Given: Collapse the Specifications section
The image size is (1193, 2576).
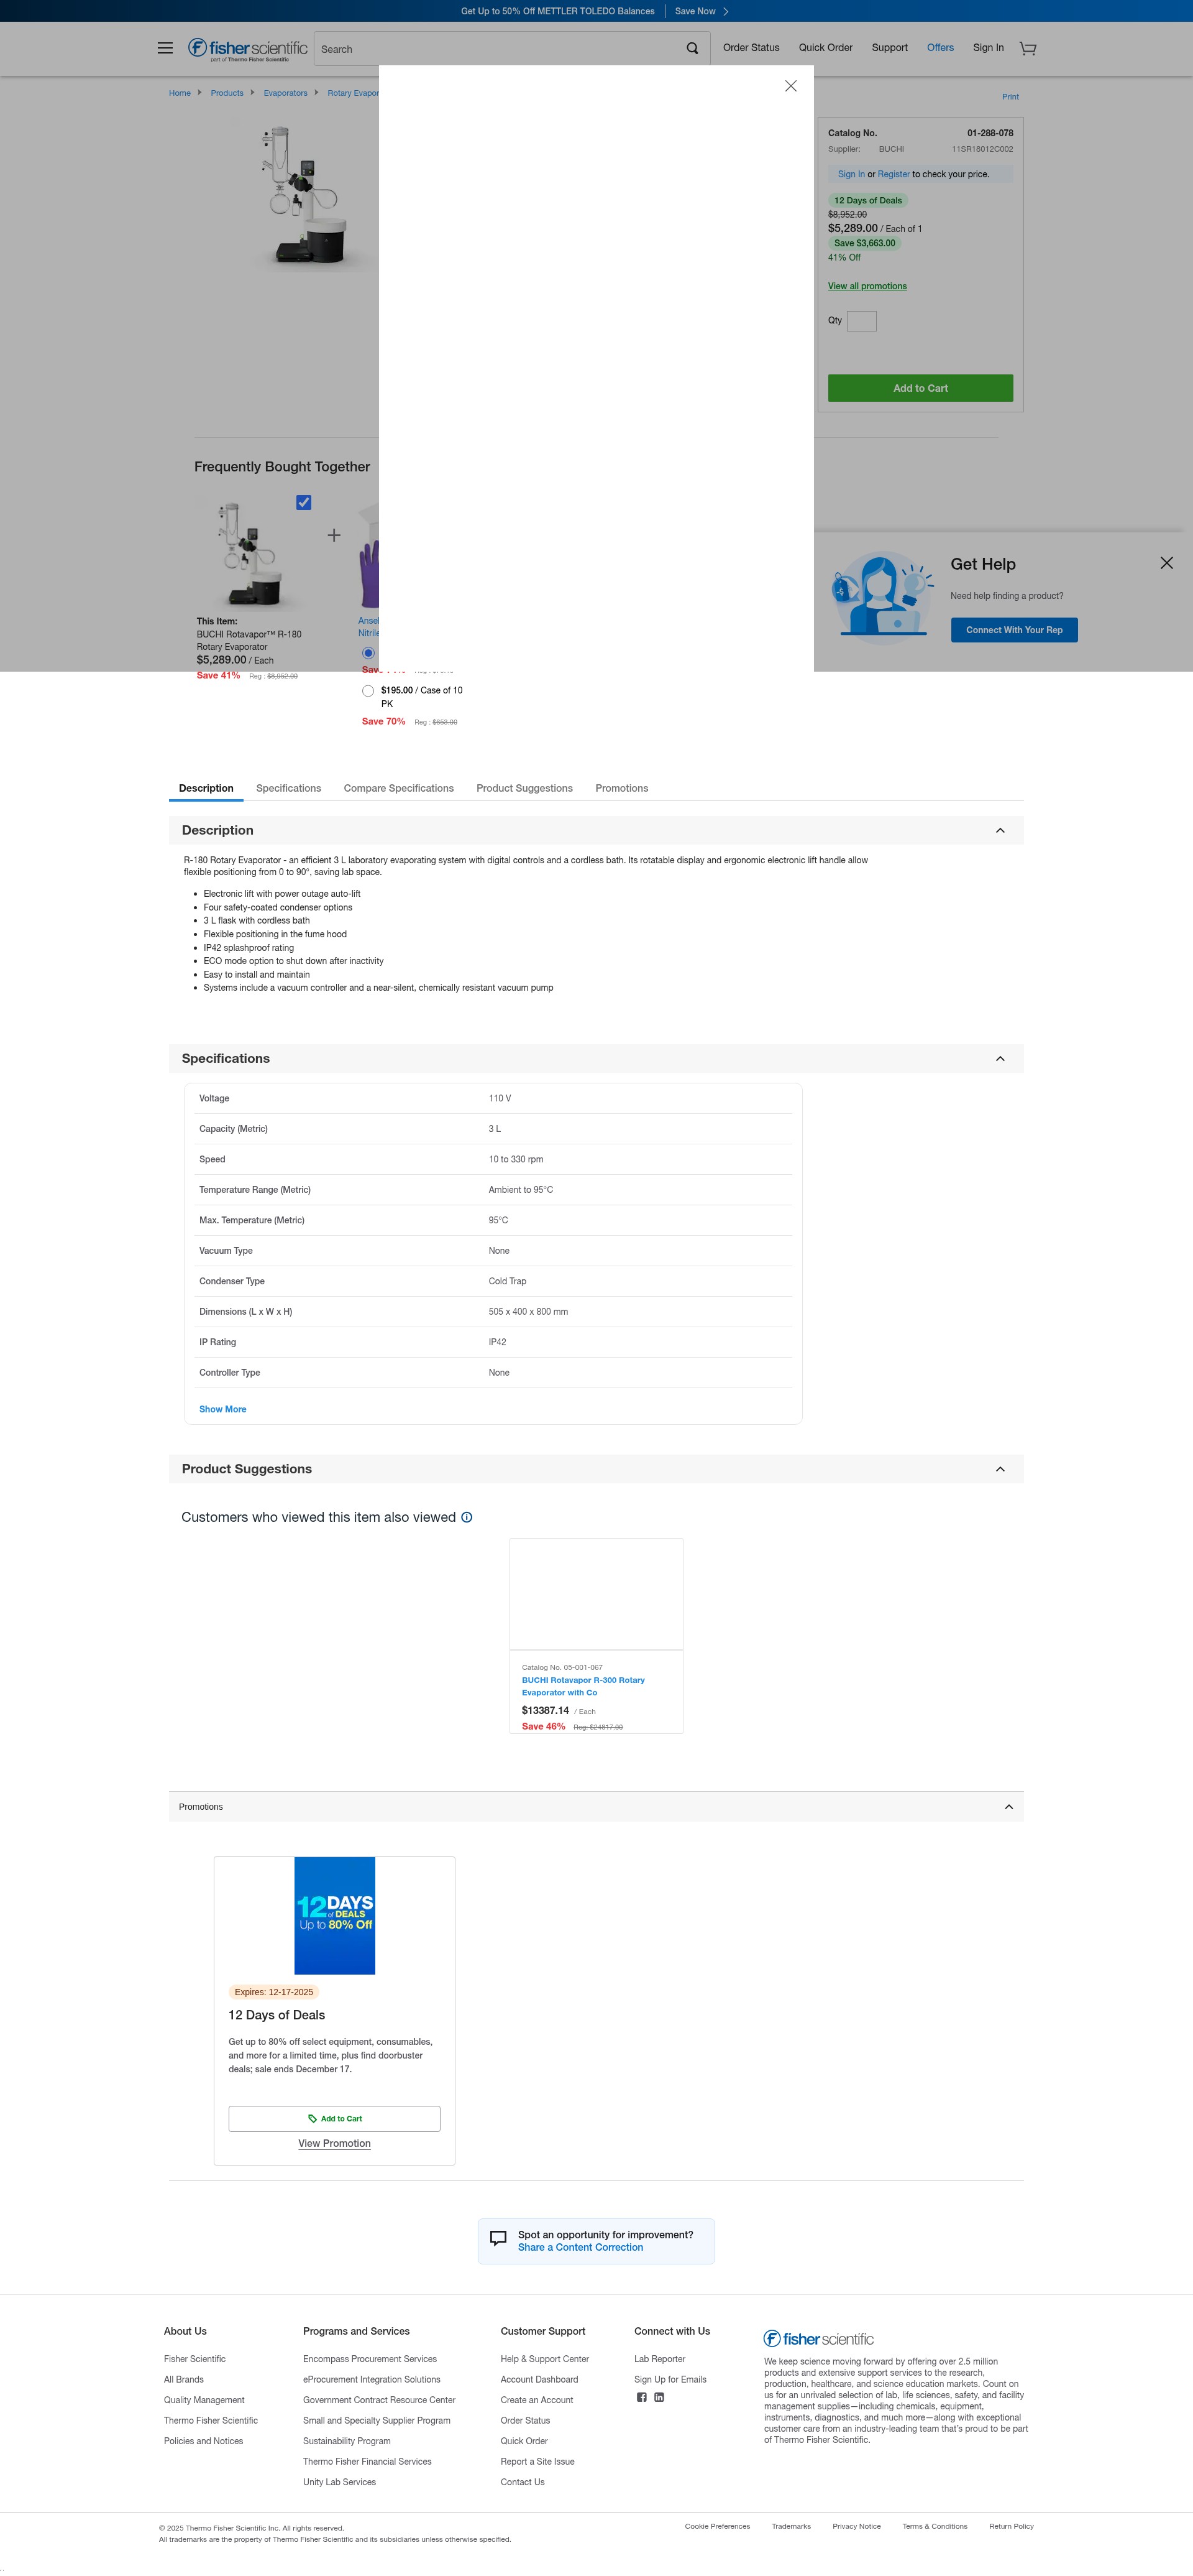Looking at the screenshot, I should pos(1000,1059).
